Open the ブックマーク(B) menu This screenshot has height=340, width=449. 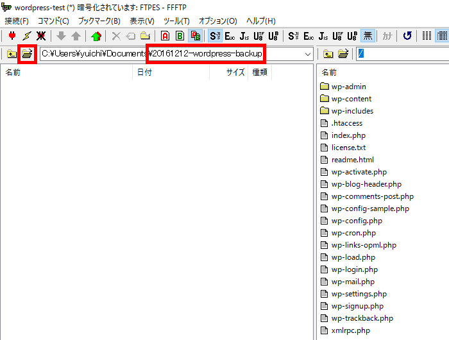pyautogui.click(x=99, y=21)
